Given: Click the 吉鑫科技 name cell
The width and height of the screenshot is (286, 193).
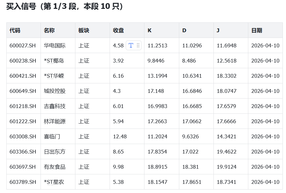Looking at the screenshot, I should (55, 106).
